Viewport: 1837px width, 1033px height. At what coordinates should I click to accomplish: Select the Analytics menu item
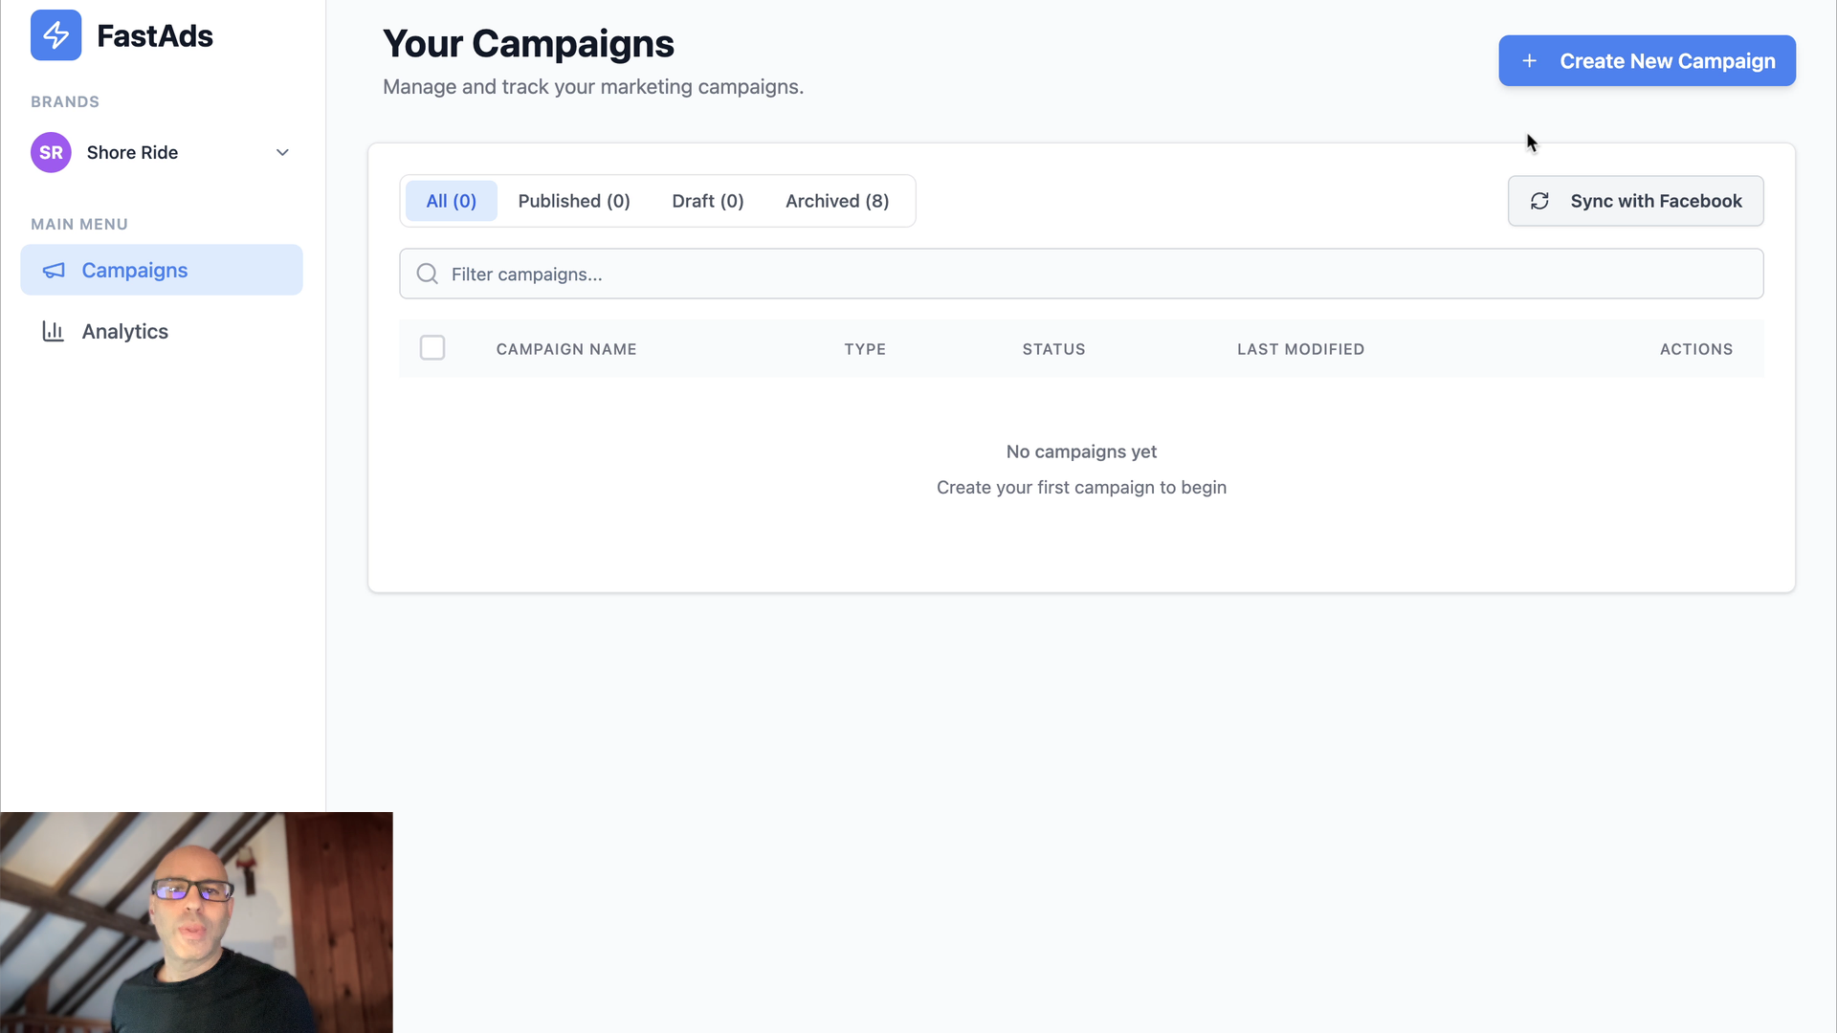click(x=124, y=331)
